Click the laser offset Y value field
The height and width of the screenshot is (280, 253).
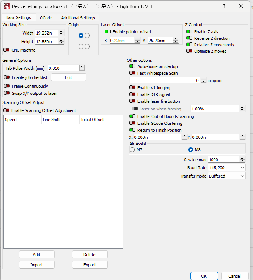[x=160, y=40]
